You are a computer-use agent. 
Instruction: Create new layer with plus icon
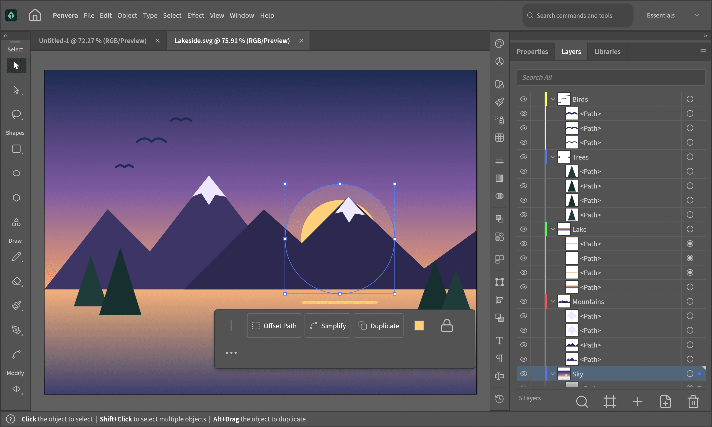click(x=637, y=402)
